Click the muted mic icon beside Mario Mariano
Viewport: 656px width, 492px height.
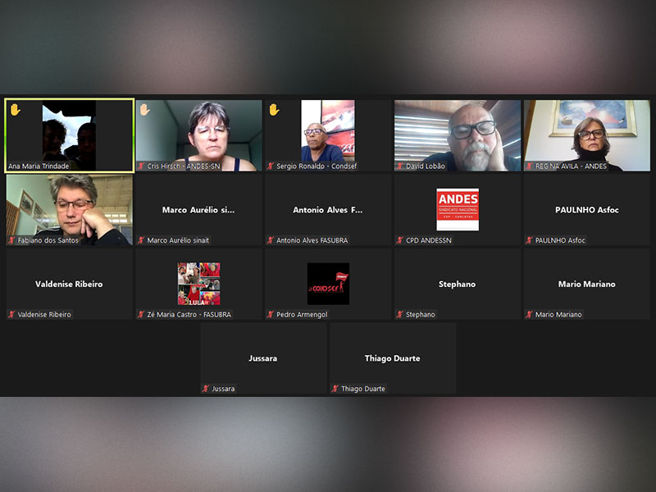click(530, 315)
